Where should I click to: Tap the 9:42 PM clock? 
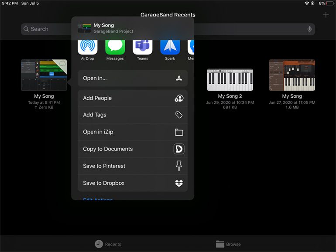point(10,3)
